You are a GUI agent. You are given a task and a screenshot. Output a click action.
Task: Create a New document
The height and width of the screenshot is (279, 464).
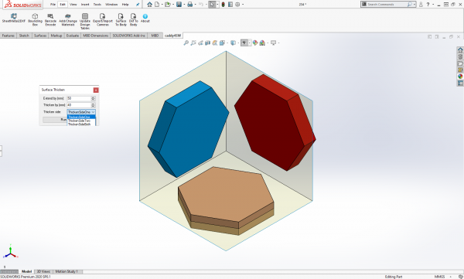pyautogui.click(x=157, y=5)
